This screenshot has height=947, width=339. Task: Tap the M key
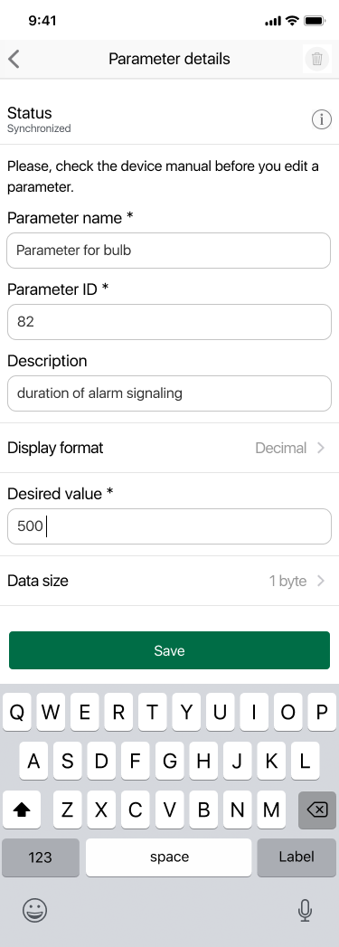pyautogui.click(x=271, y=810)
